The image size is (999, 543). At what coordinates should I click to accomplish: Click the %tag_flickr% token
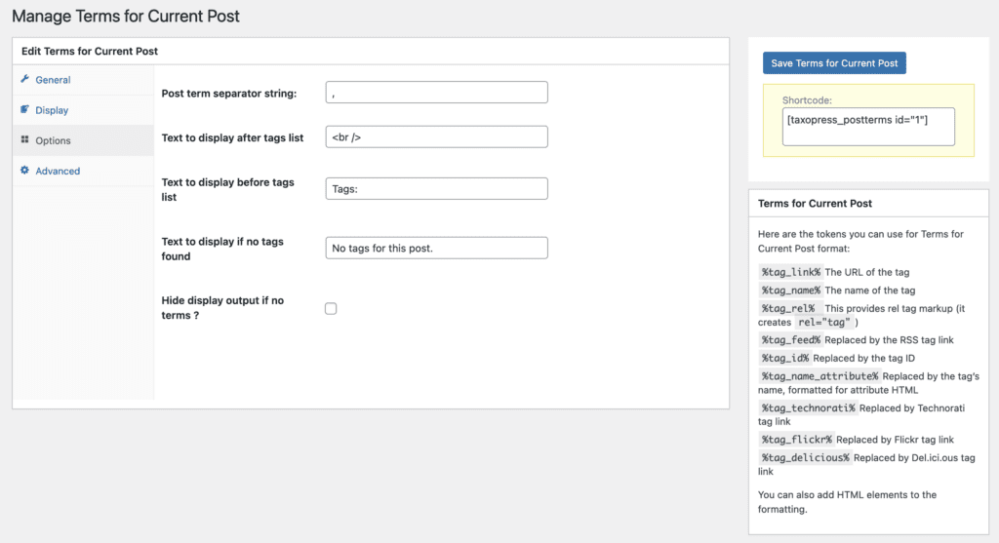pos(796,440)
